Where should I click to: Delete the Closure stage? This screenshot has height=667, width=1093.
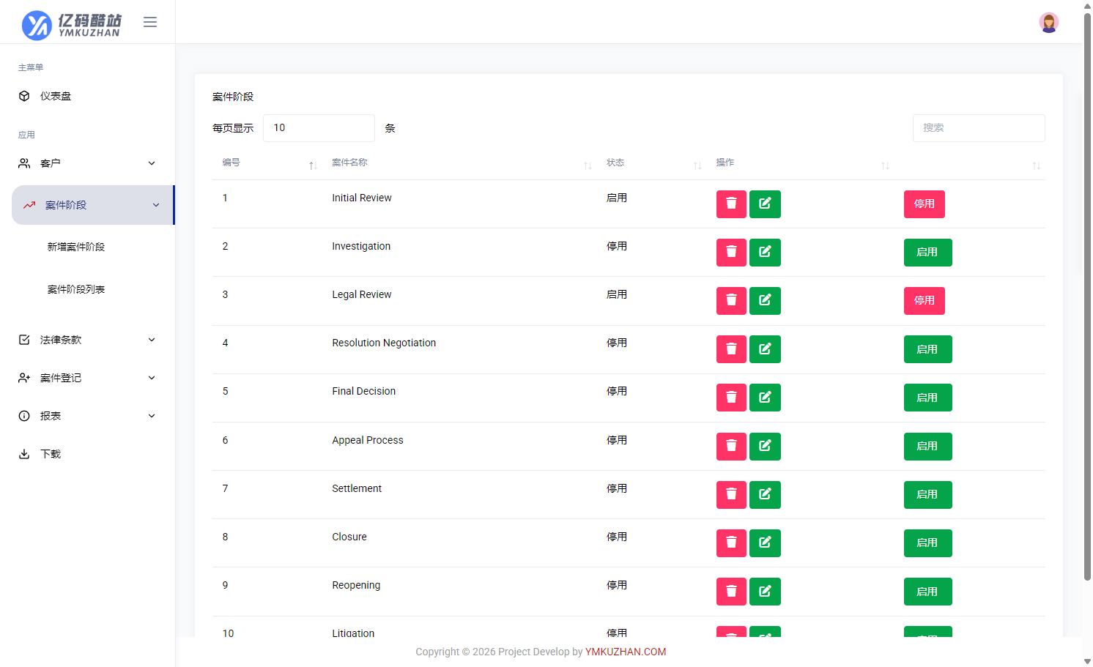point(731,543)
